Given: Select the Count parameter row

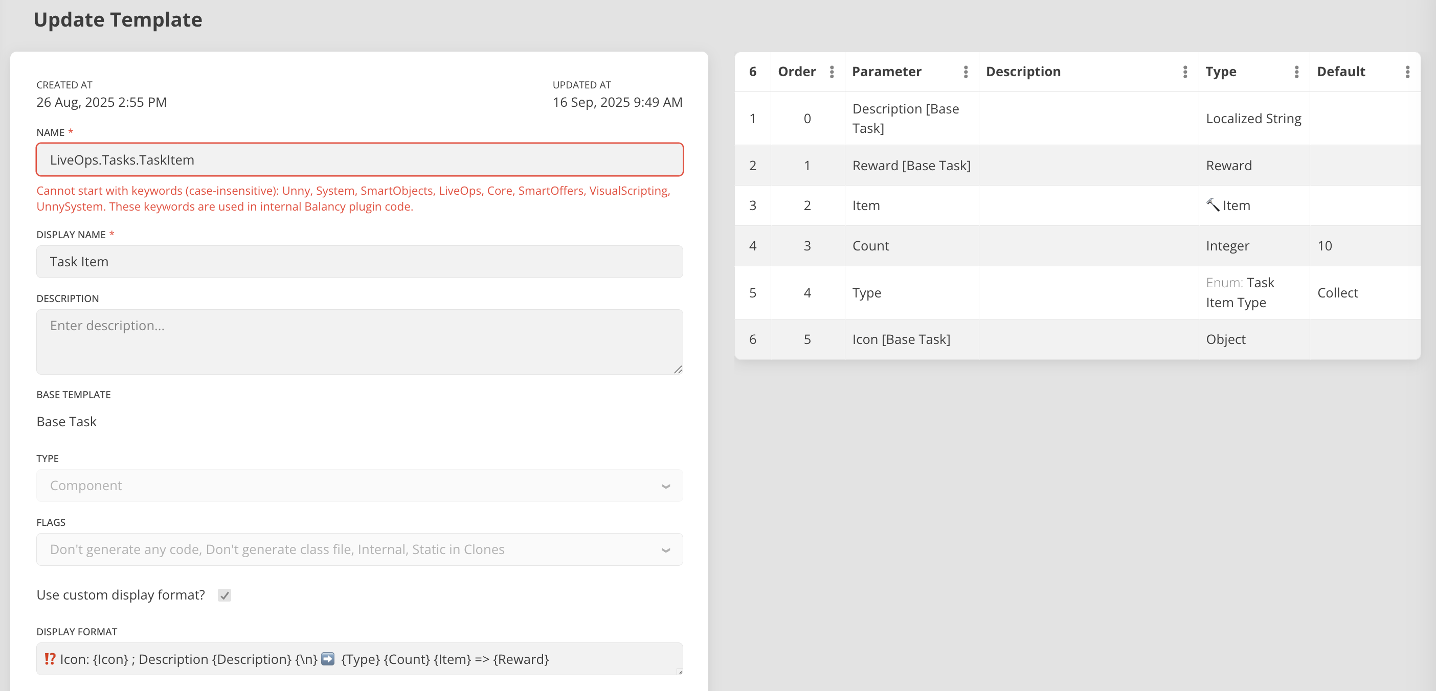Looking at the screenshot, I should [870, 246].
